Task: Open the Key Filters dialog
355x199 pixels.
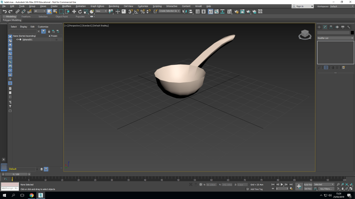Action: (x=326, y=189)
